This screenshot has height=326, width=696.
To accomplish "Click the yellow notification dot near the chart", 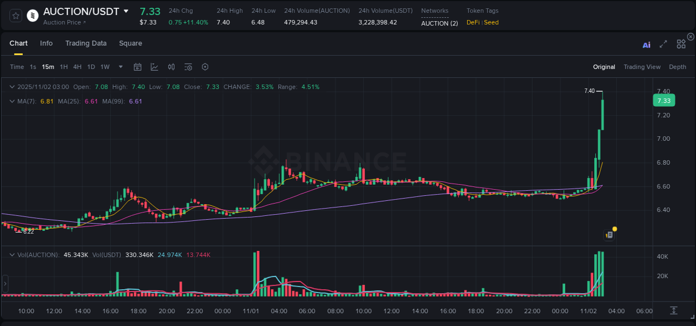I will click(614, 229).
